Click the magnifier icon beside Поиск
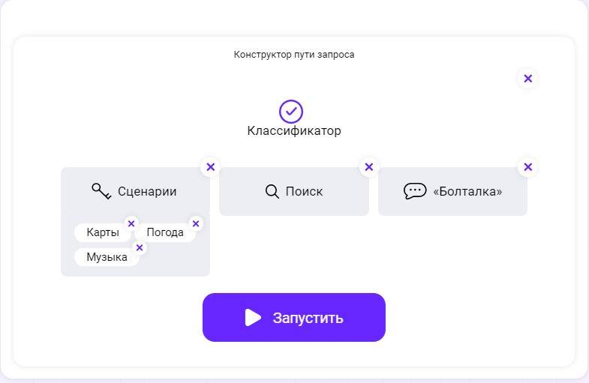The width and height of the screenshot is (589, 383). (272, 191)
